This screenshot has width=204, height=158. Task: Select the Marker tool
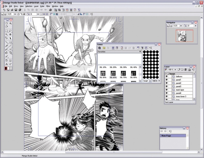click(x=6, y=49)
